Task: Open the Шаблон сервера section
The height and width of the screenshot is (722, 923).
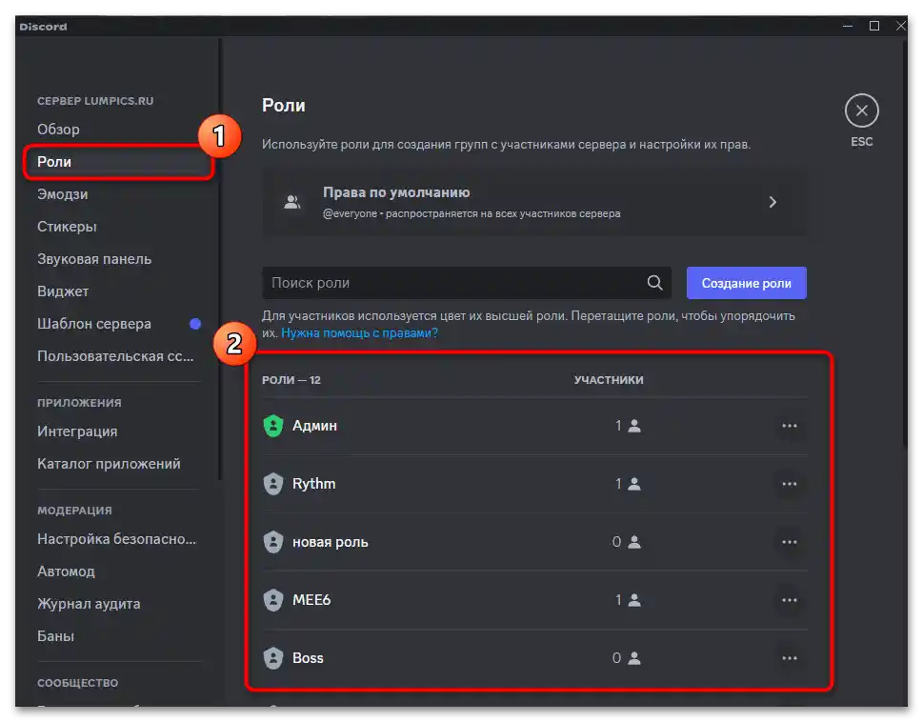Action: (94, 324)
